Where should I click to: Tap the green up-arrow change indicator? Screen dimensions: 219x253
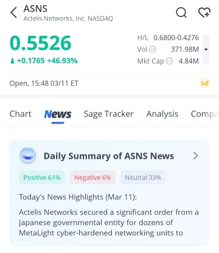(12, 61)
